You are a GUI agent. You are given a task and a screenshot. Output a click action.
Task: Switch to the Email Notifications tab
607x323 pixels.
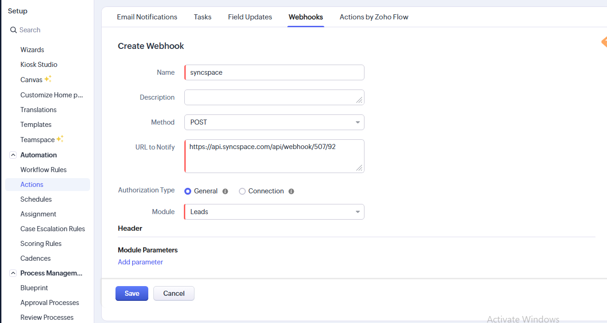coord(147,17)
